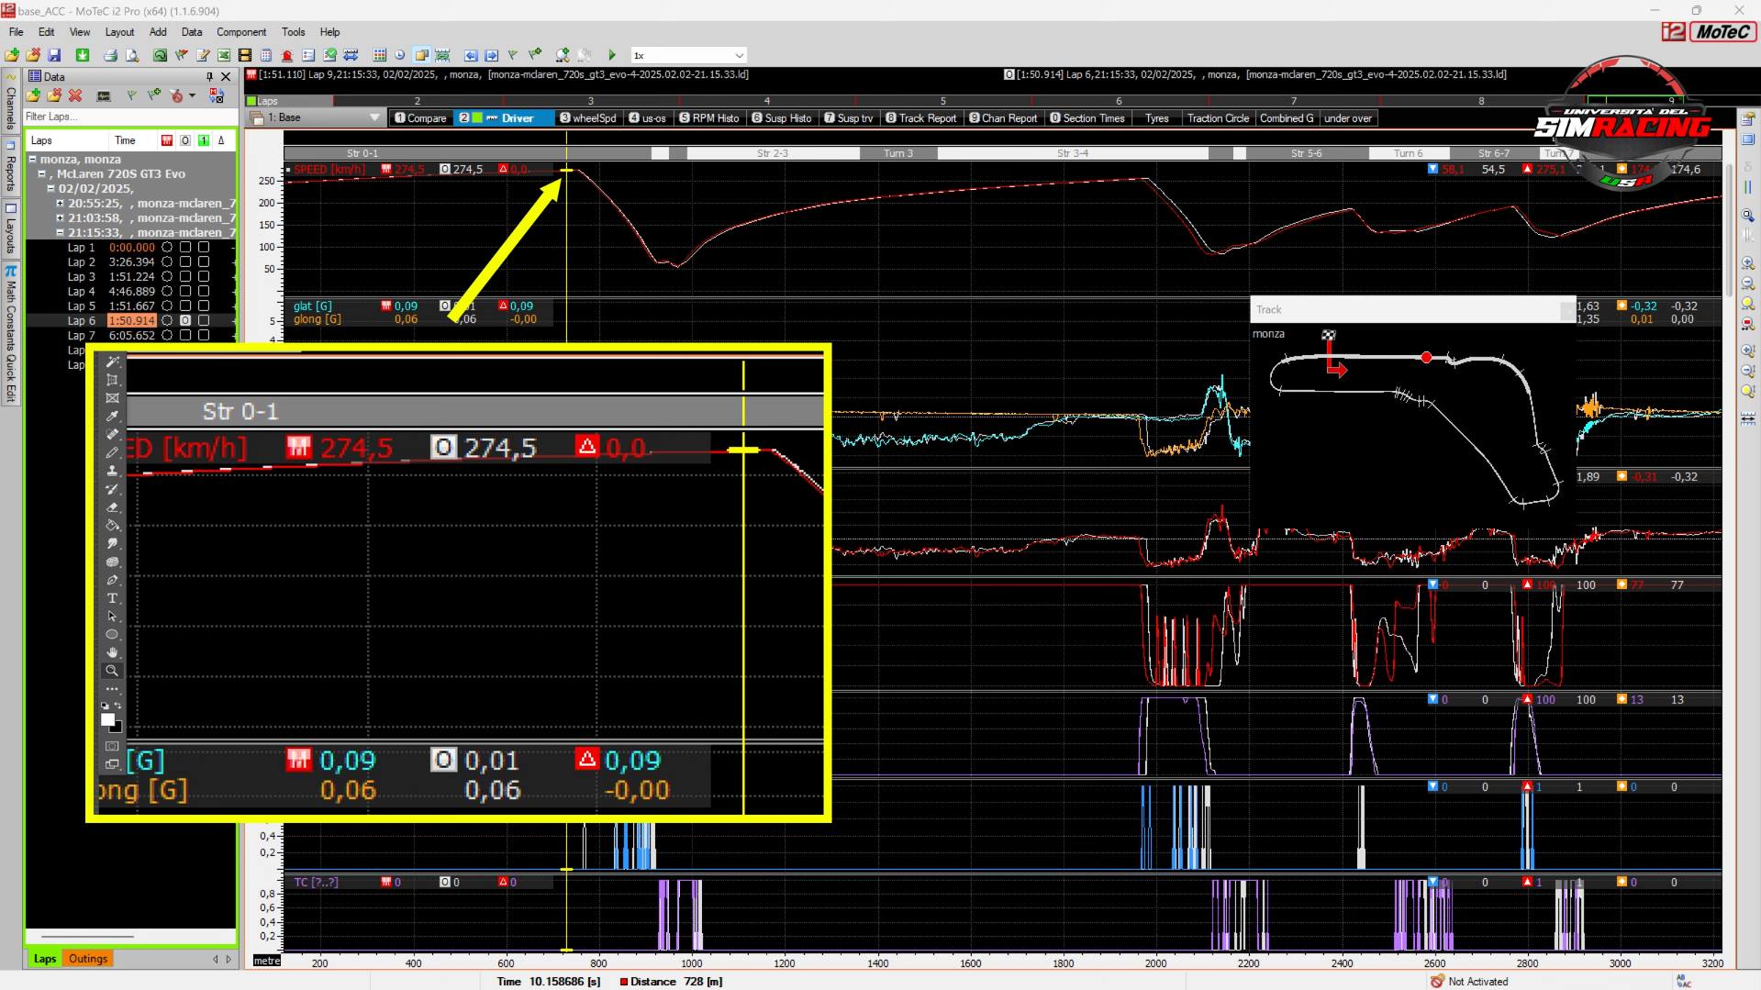Click the green play button in toolbar

612,55
